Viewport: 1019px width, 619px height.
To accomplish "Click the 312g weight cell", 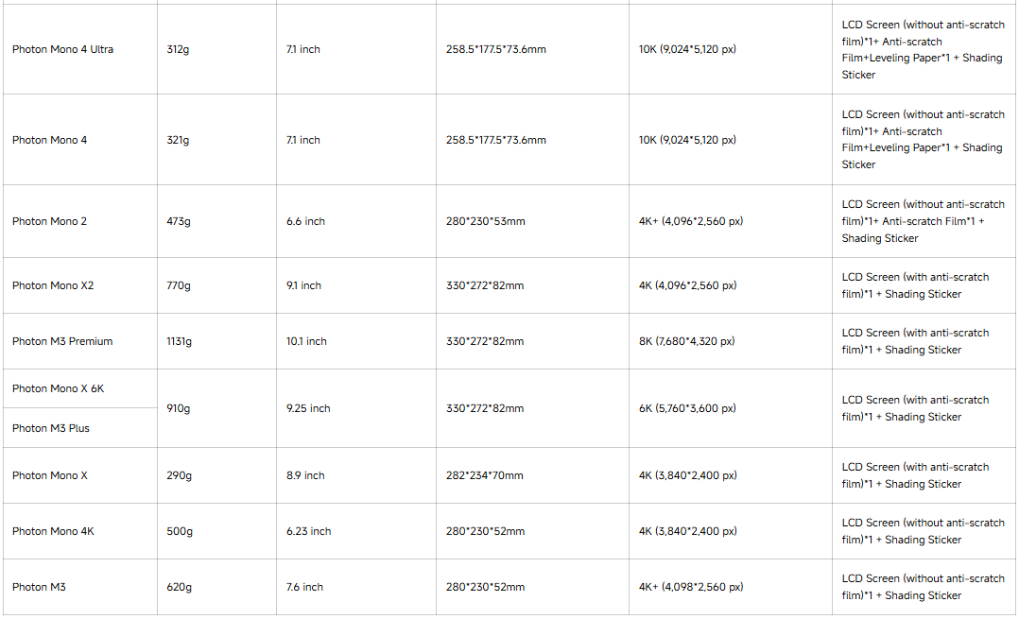I will pyautogui.click(x=178, y=49).
